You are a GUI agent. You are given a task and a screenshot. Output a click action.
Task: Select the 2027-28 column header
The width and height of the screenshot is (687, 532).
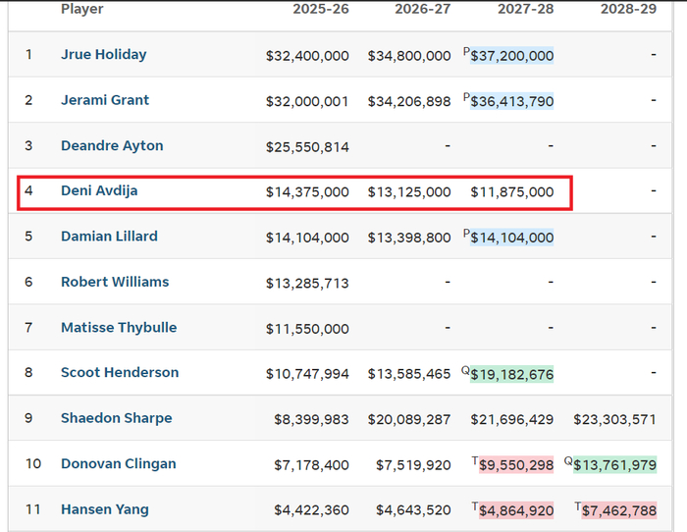coord(525,10)
